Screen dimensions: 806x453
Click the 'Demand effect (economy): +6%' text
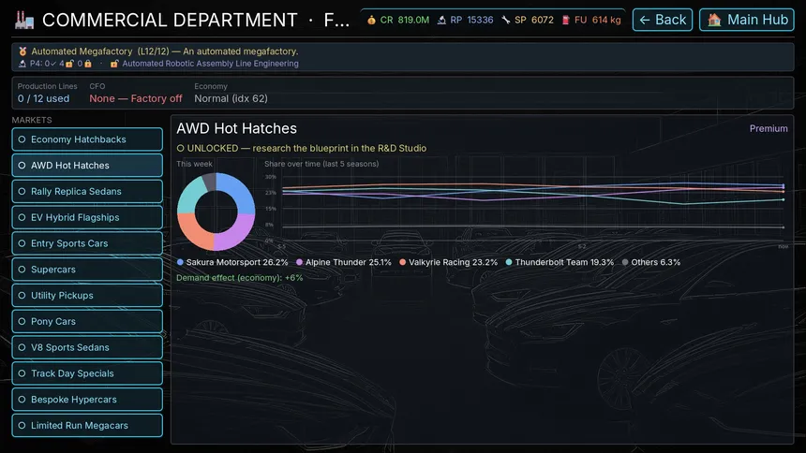click(x=240, y=277)
